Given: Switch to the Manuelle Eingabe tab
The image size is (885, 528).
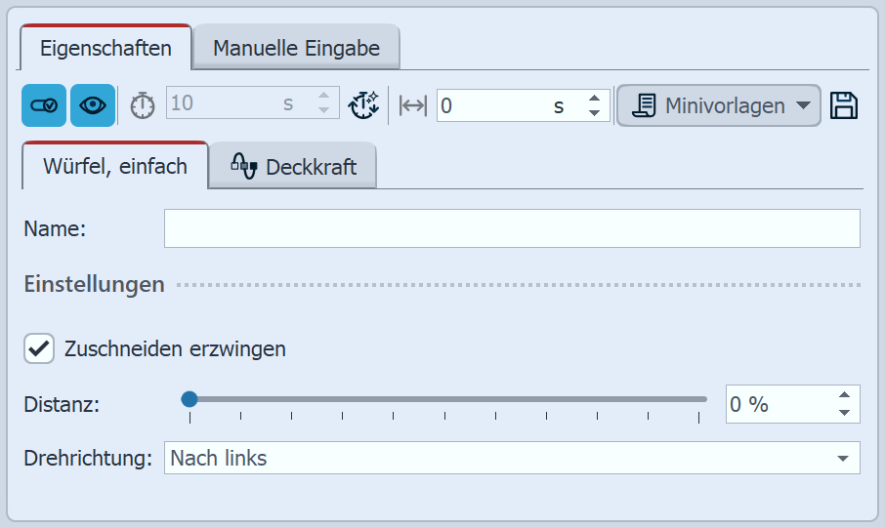Looking at the screenshot, I should (x=296, y=48).
